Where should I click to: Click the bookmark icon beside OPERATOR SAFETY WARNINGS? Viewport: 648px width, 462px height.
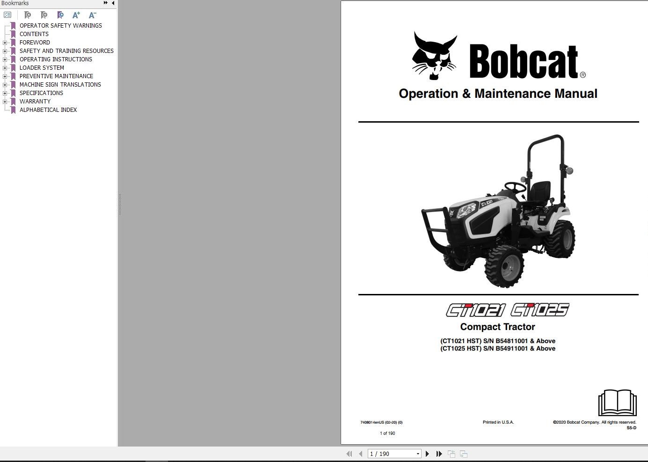pyautogui.click(x=13, y=26)
